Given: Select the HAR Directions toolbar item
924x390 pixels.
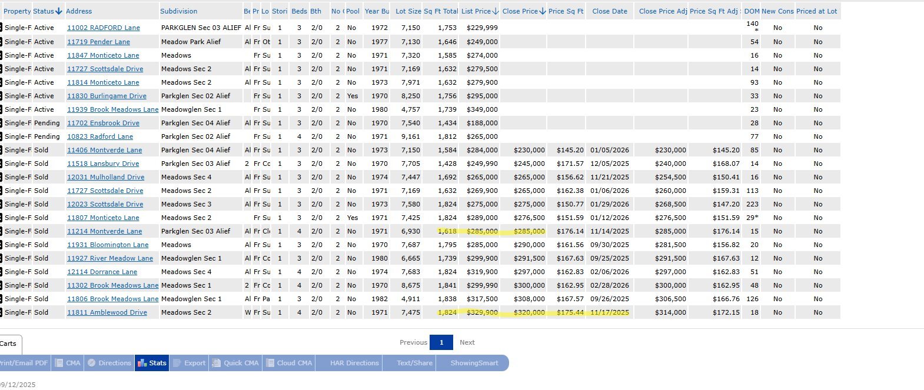Looking at the screenshot, I should (x=354, y=363).
